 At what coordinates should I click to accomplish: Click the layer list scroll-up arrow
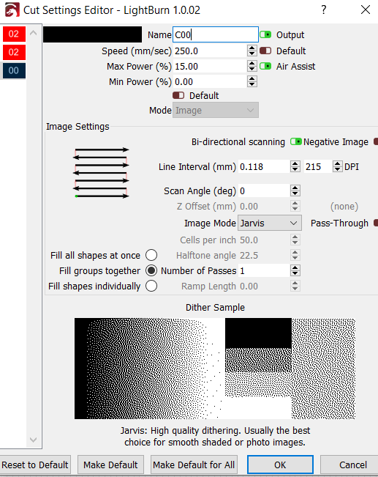(34, 33)
